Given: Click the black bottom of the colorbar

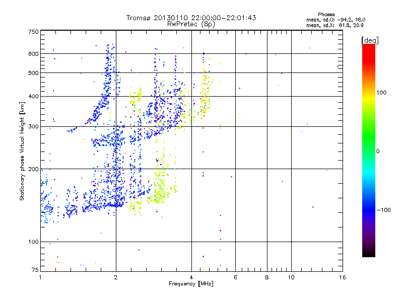Looking at the screenshot, I should [369, 253].
